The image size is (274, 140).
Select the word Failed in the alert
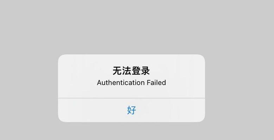click(157, 83)
